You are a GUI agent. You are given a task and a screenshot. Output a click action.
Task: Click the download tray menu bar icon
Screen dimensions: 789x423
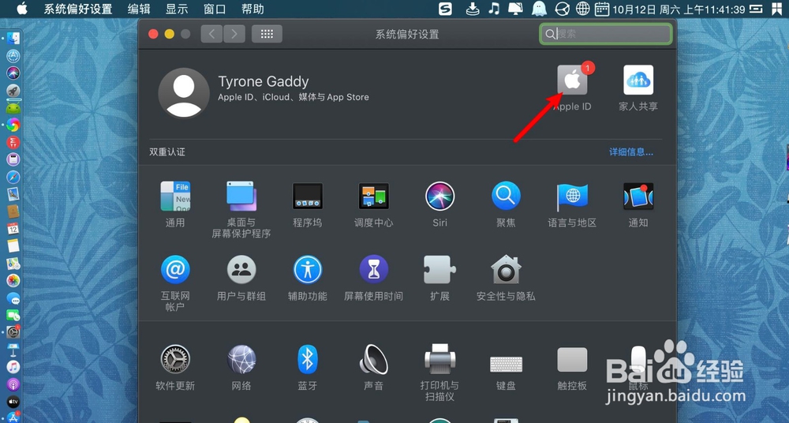473,9
